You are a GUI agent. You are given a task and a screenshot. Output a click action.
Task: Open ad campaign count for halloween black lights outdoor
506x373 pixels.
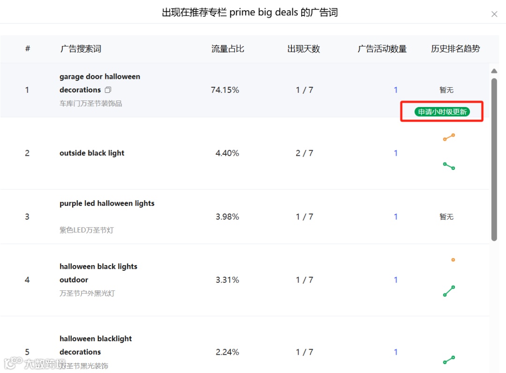point(395,280)
